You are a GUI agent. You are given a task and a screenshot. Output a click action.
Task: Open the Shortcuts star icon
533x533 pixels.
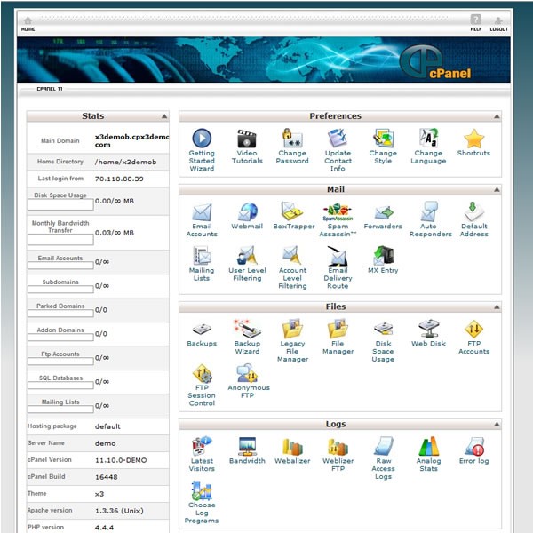click(x=473, y=139)
